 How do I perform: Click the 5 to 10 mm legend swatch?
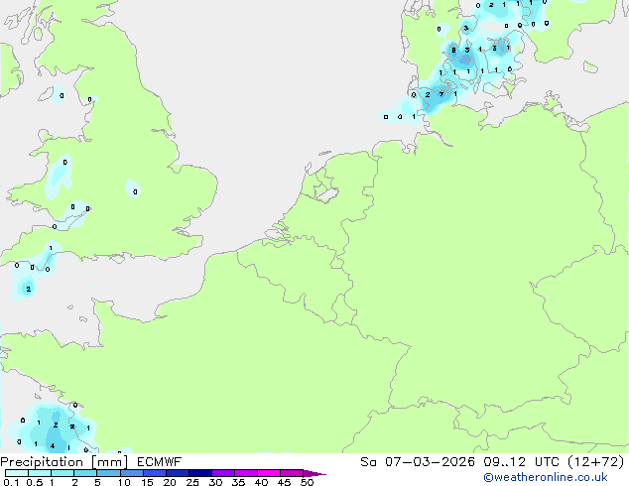pos(108,473)
